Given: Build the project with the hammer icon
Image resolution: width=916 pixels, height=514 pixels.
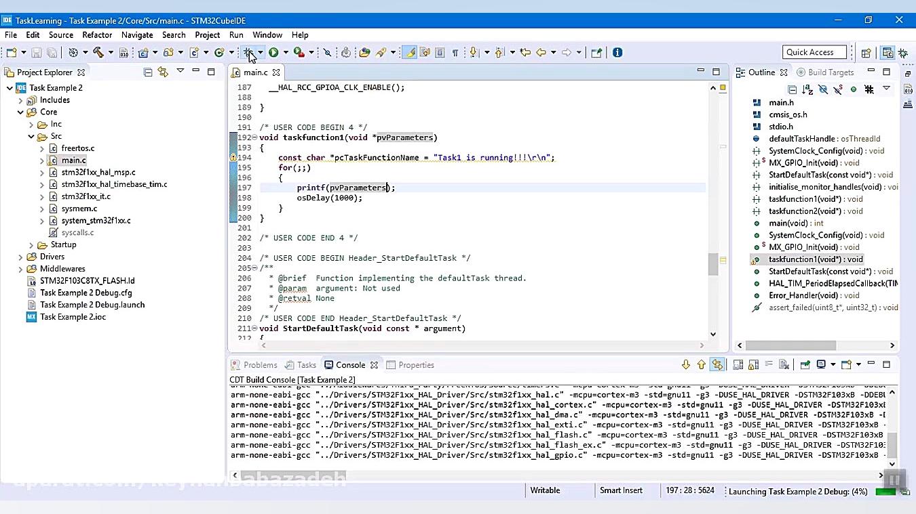Looking at the screenshot, I should pyautogui.click(x=100, y=52).
